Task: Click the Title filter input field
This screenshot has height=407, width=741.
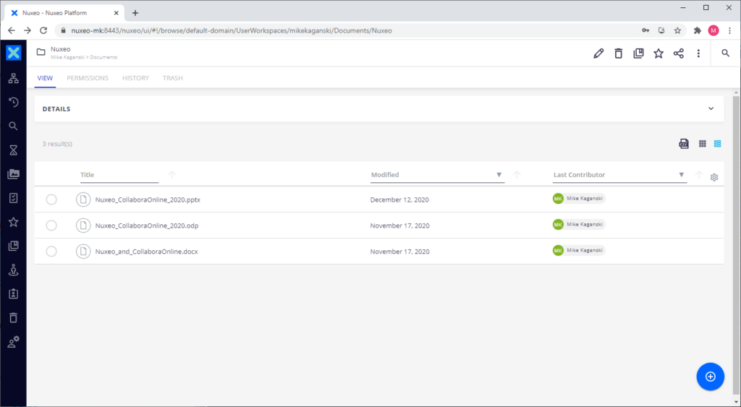Action: point(119,175)
